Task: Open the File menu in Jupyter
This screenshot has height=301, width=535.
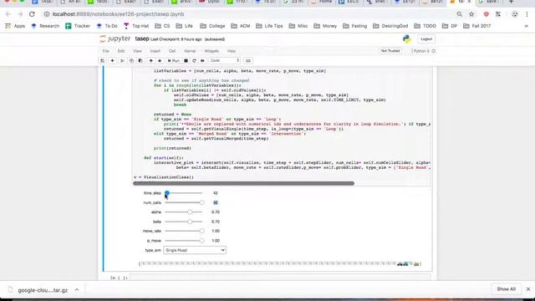Action: (x=106, y=51)
